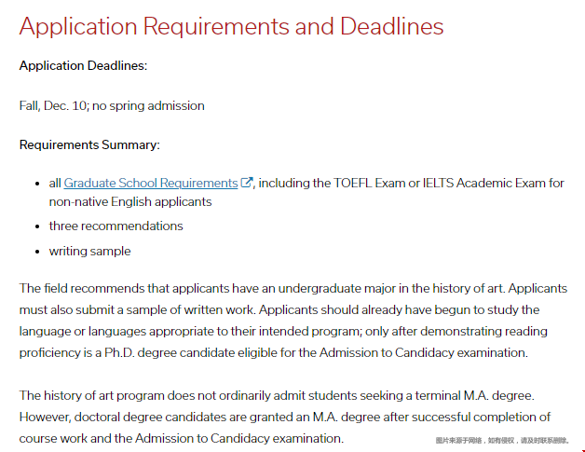Click the bold Requirements Summary label
This screenshot has width=585, height=452.
tap(89, 144)
